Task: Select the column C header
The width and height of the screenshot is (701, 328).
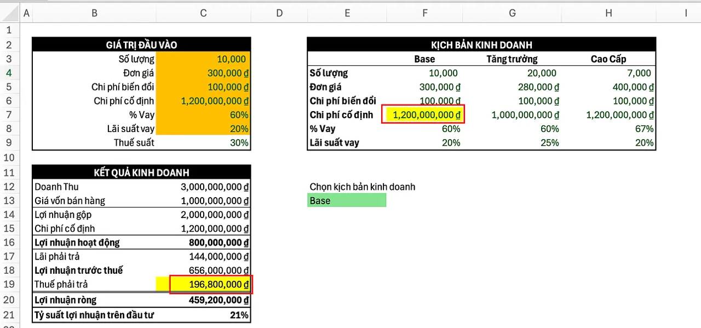Action: click(203, 13)
